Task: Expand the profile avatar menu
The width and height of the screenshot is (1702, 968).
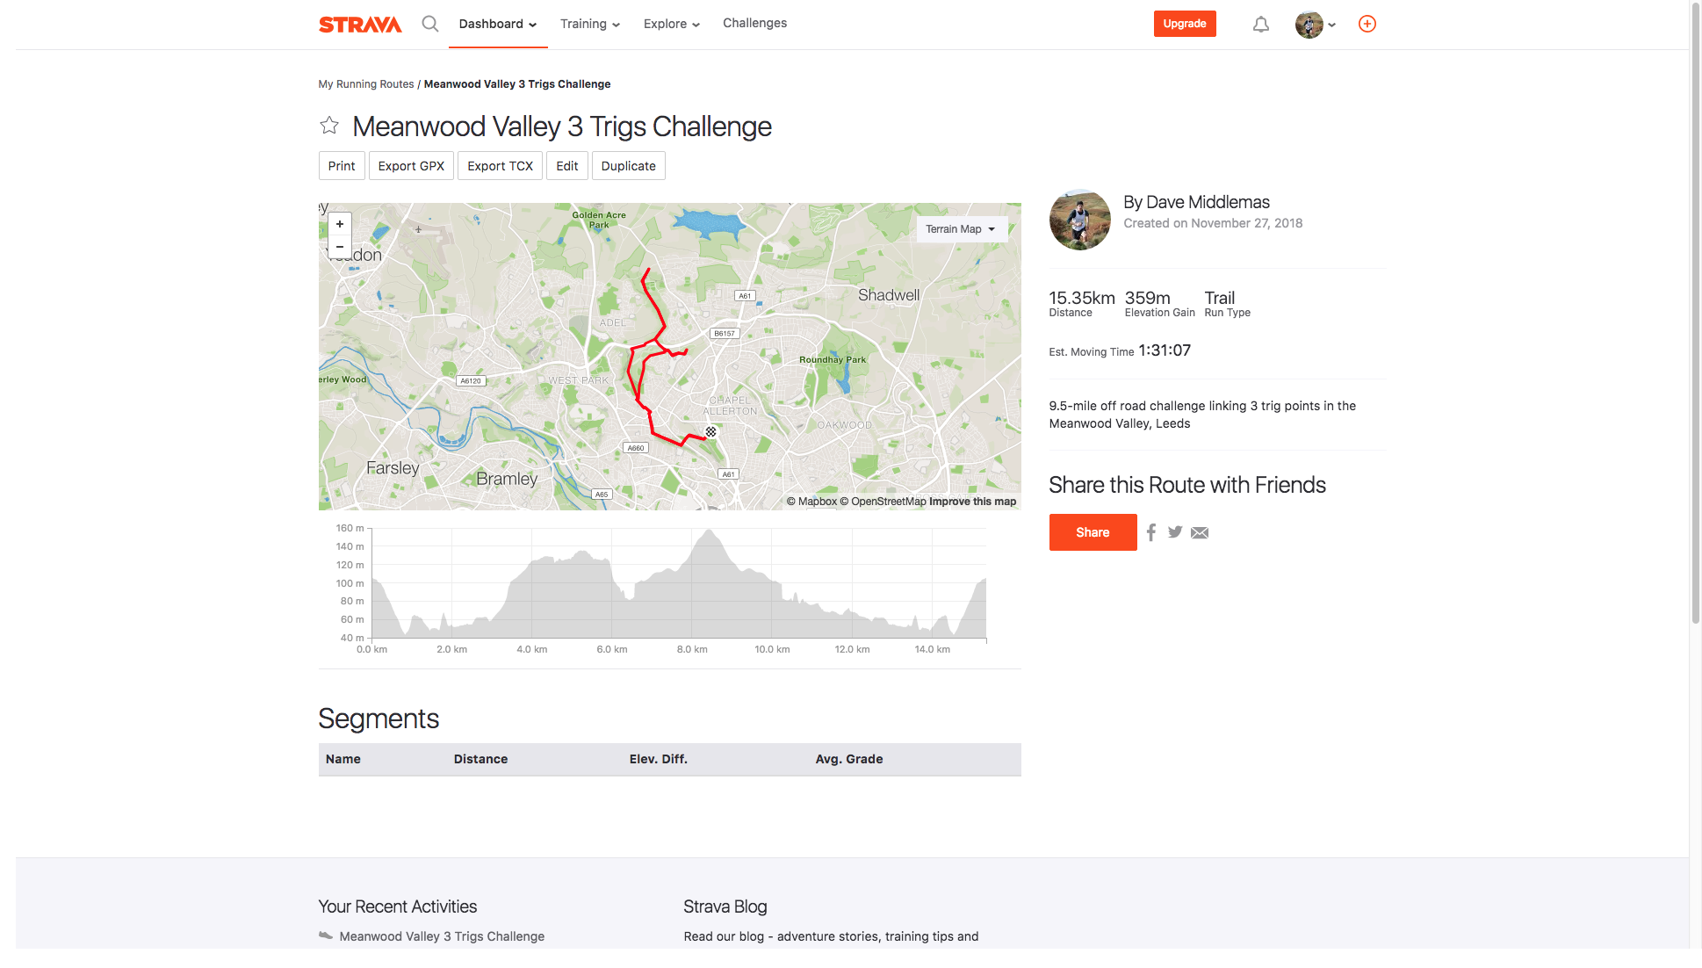Action: pyautogui.click(x=1315, y=25)
